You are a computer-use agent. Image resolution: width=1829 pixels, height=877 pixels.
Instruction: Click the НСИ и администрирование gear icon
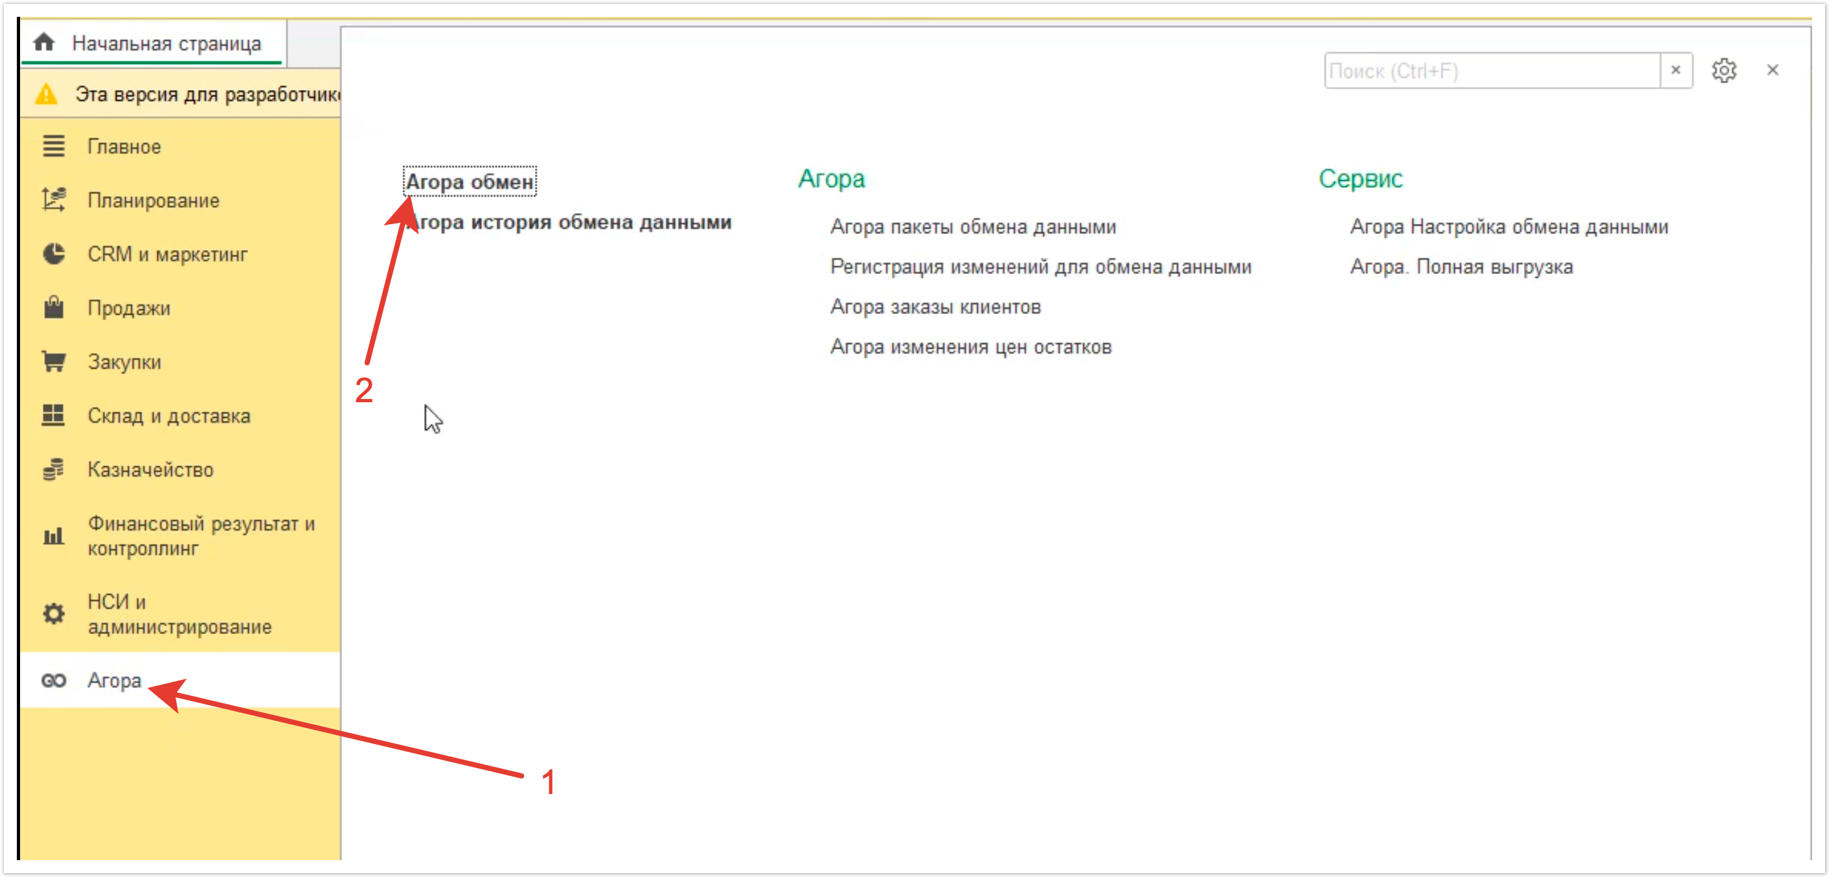[53, 614]
